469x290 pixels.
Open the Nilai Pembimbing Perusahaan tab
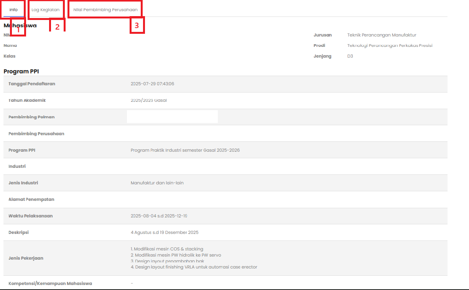click(x=105, y=10)
